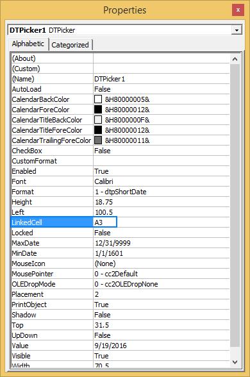Image resolution: width=250 pixels, height=377 pixels.
Task: Select the (Name) property label
Action: click(x=23, y=79)
